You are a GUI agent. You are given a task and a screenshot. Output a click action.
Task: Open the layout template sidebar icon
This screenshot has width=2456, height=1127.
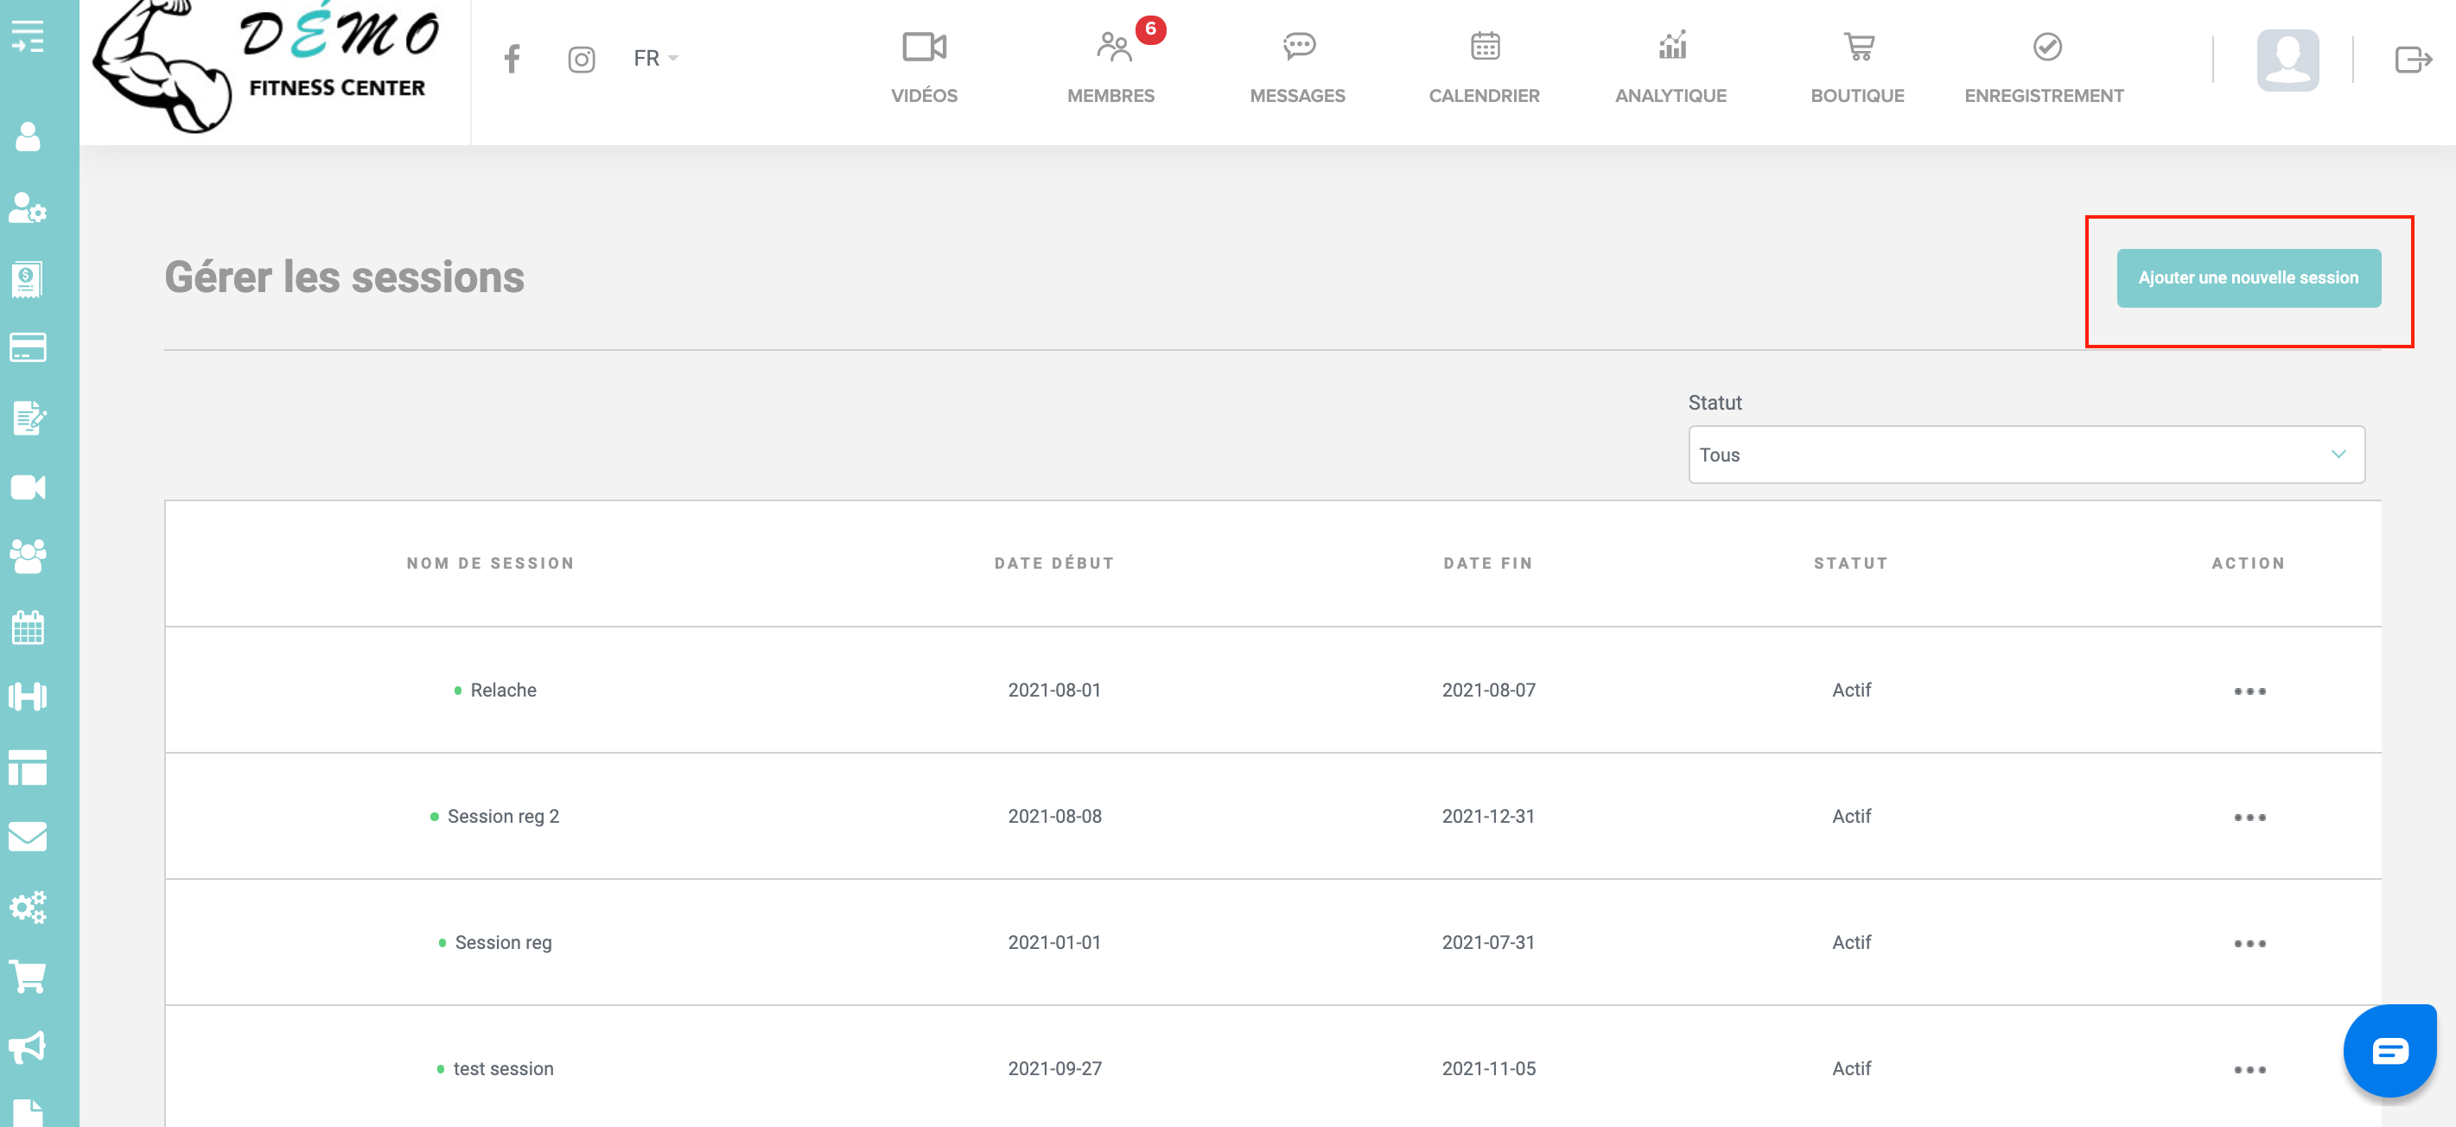click(28, 767)
